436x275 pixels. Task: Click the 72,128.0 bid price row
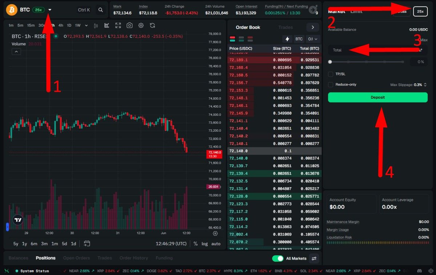pos(274,196)
